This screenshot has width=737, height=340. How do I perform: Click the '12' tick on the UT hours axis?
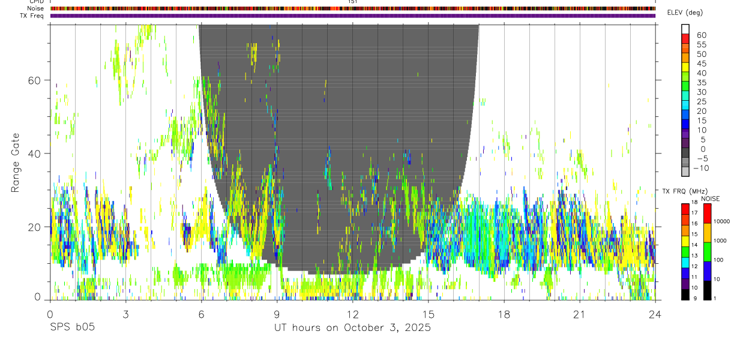pos(352,314)
